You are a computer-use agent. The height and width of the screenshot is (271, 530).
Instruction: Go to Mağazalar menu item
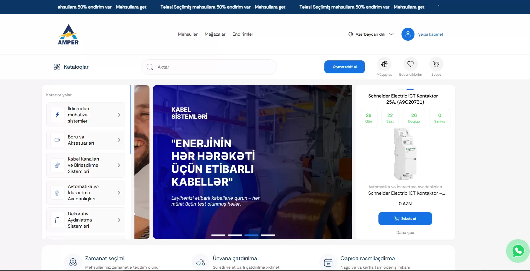(x=215, y=34)
